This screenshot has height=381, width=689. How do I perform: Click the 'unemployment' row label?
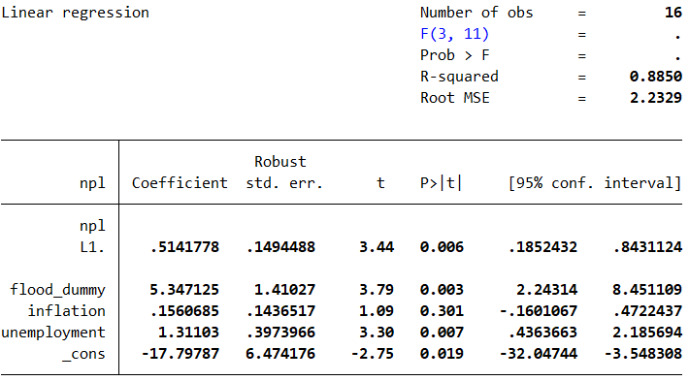(53, 333)
